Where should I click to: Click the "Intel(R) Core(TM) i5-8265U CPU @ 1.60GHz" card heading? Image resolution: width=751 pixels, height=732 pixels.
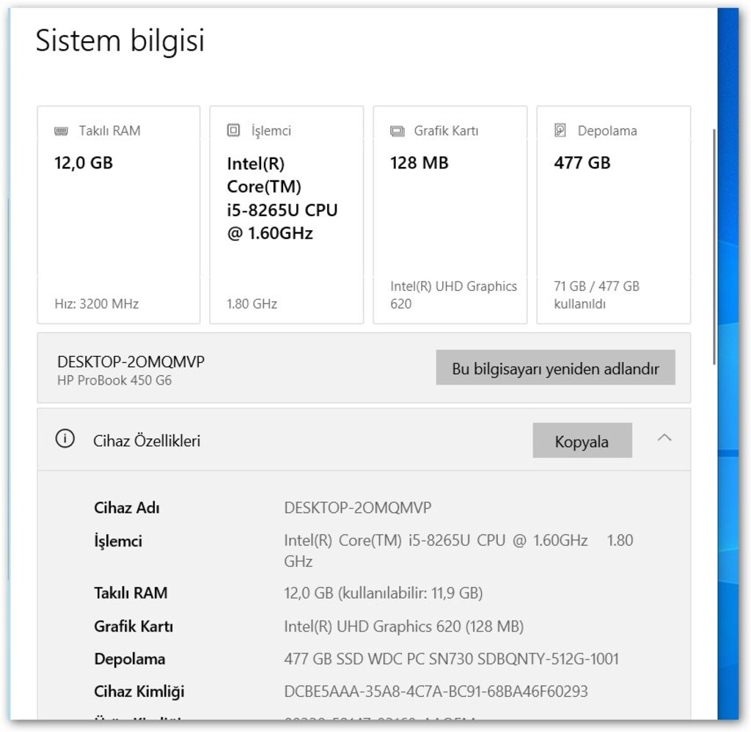tap(282, 198)
